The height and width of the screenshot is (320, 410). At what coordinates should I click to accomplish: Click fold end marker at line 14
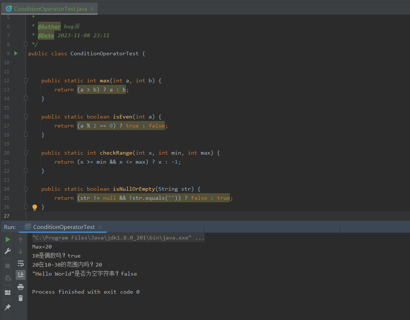[26, 98]
